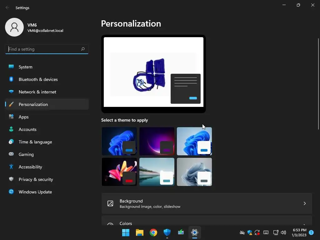320x240 pixels.
Task: Click the Bluetooth icon in sidebar
Action: (x=11, y=79)
